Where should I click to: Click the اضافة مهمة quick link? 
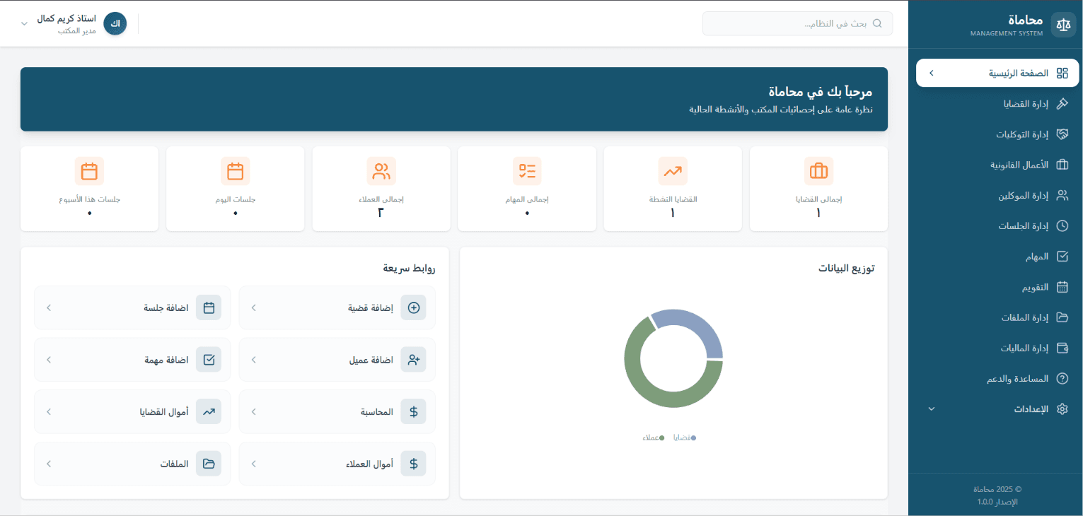pyautogui.click(x=132, y=360)
